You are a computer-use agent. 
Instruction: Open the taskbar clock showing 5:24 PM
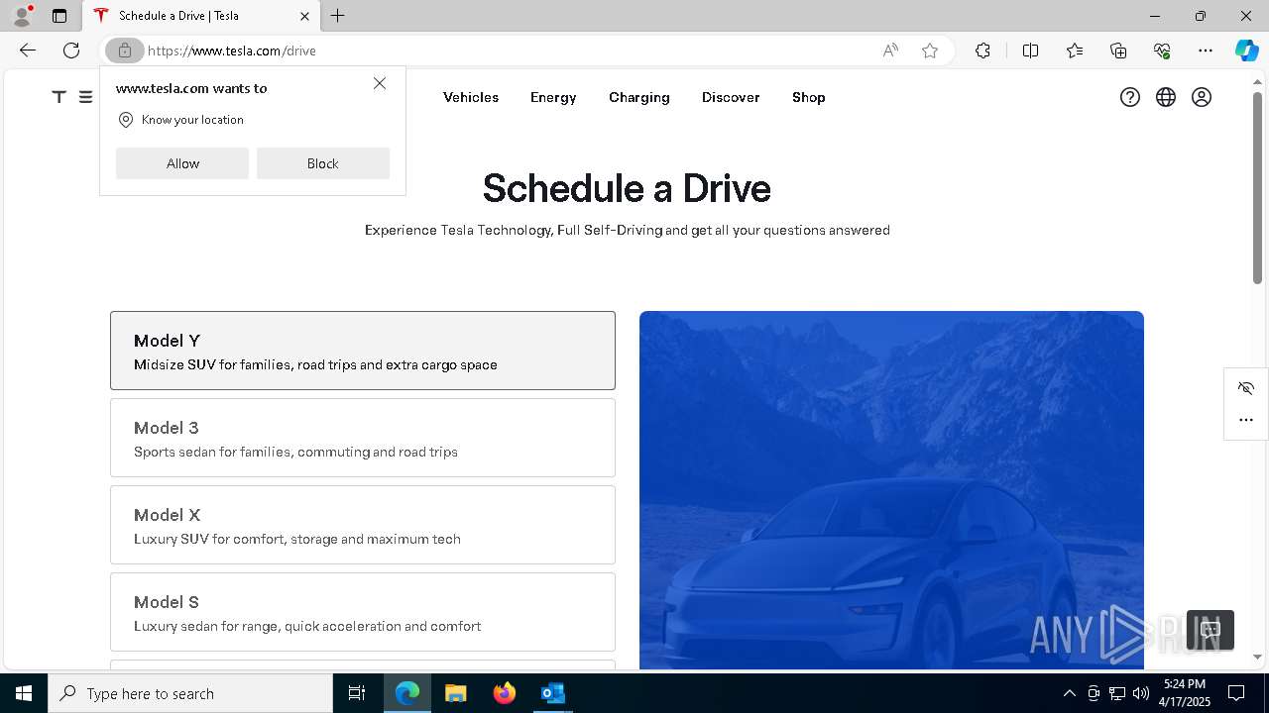(x=1186, y=693)
